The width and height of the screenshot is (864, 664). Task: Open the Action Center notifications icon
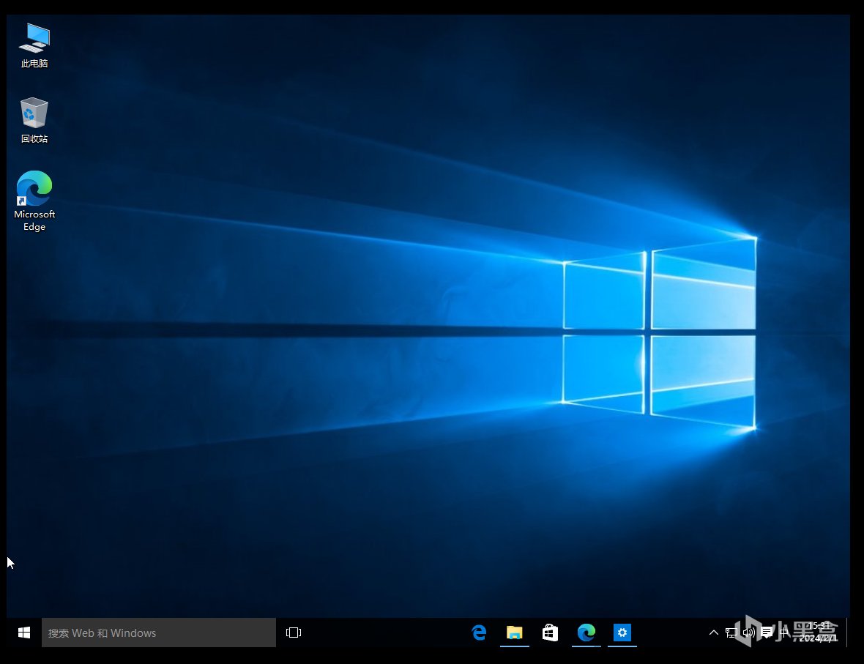(x=767, y=633)
